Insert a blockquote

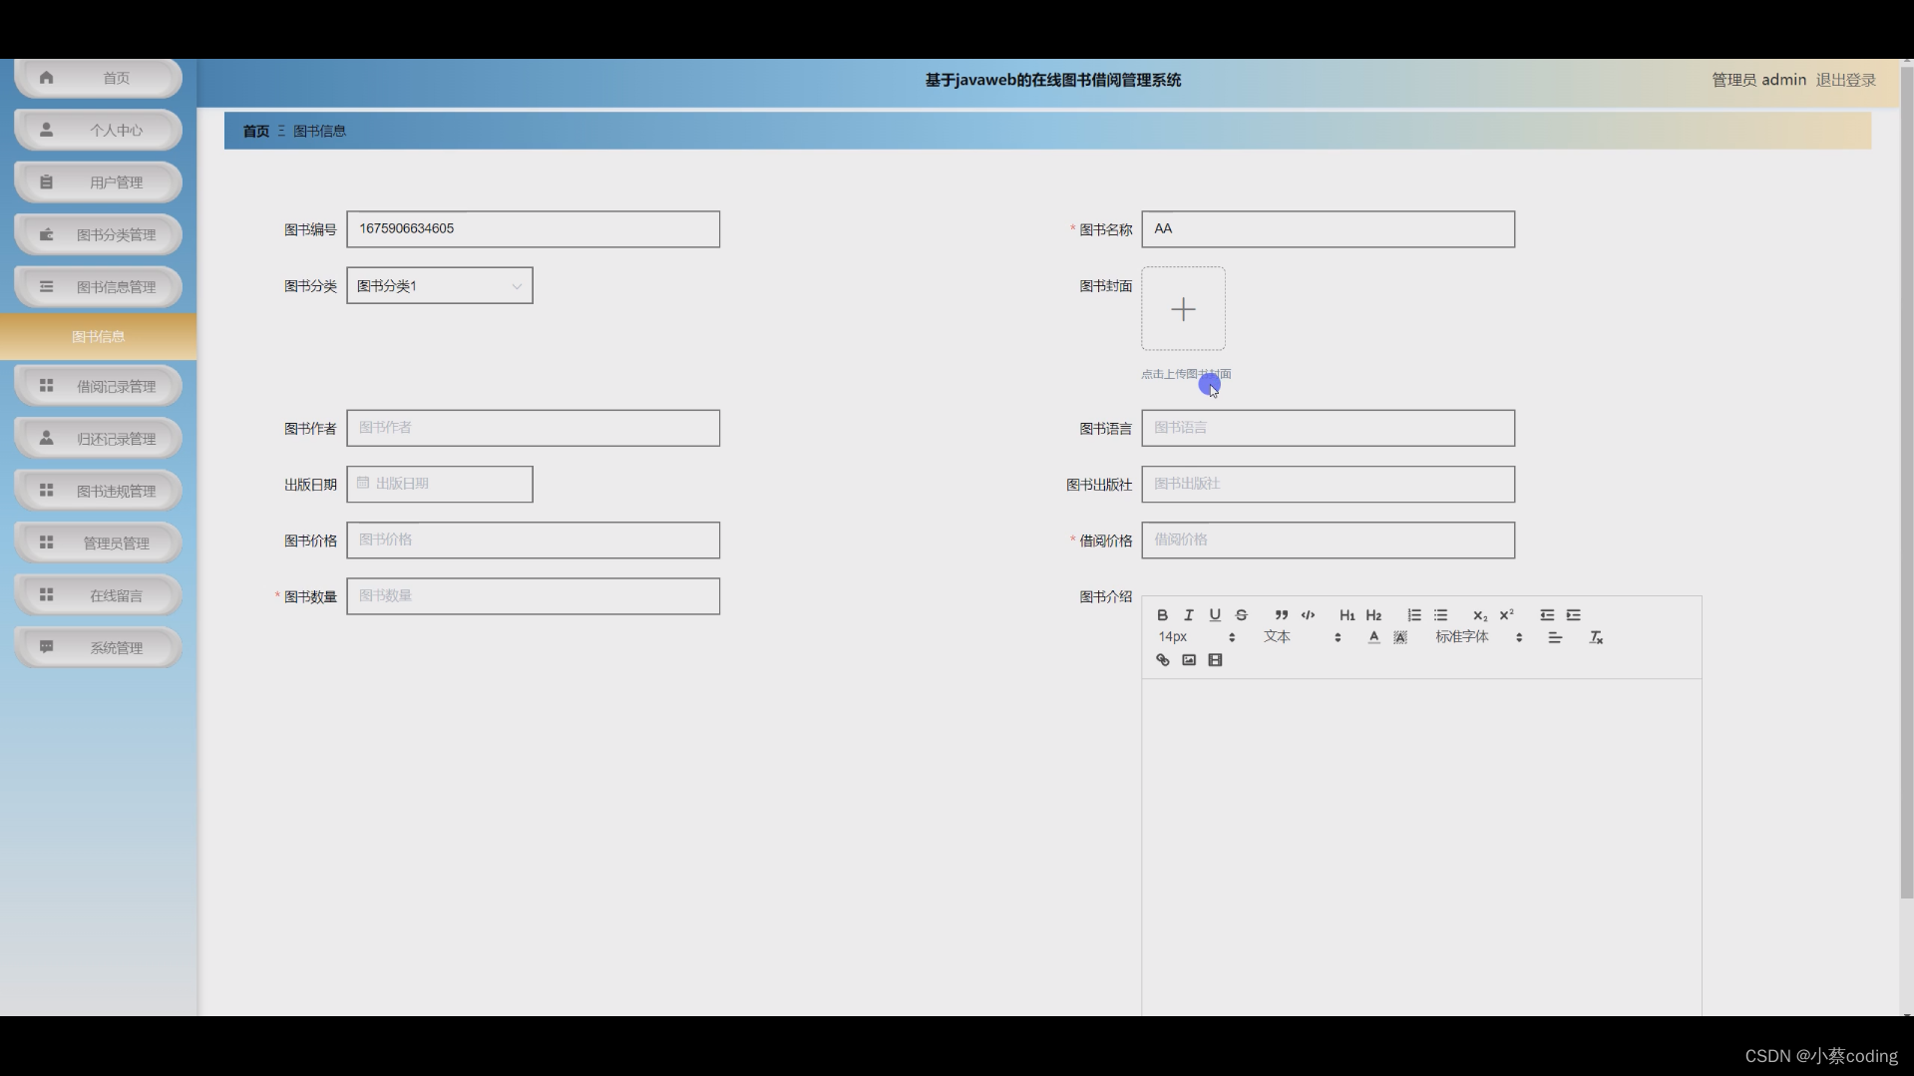coord(1281,615)
